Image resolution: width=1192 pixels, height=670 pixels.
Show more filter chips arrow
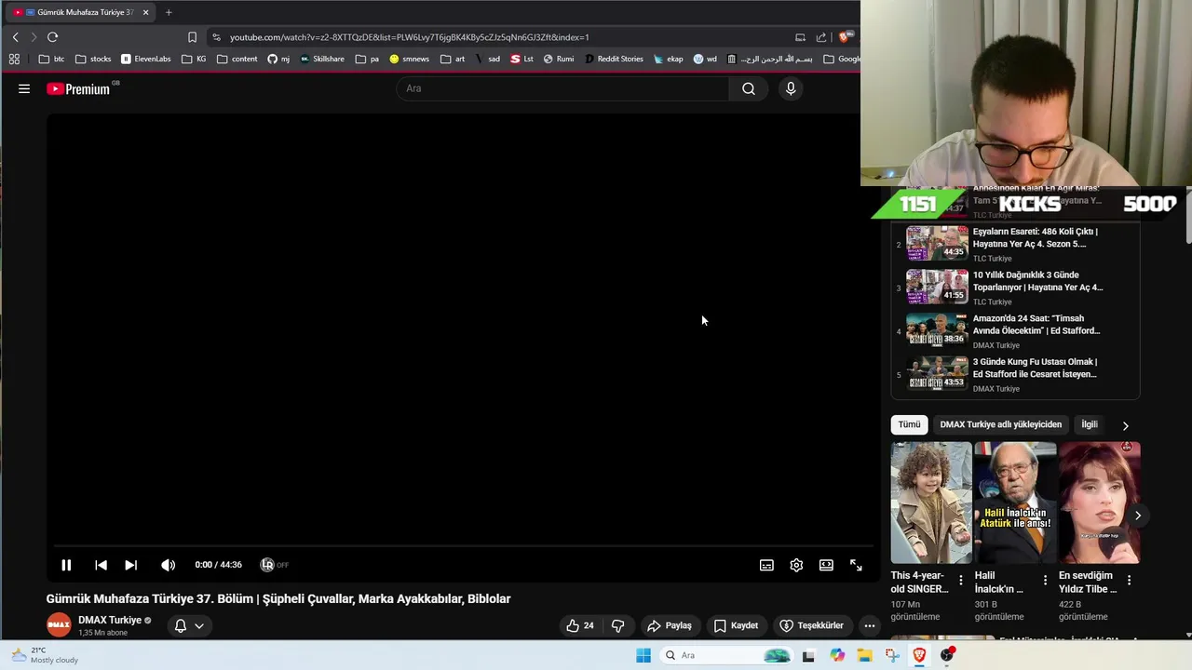pos(1125,425)
